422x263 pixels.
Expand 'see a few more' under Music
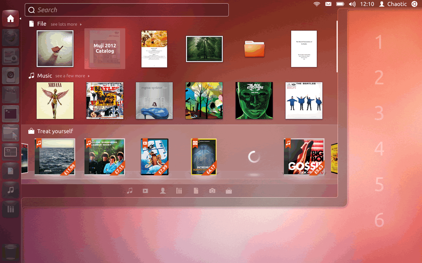[x=70, y=76]
